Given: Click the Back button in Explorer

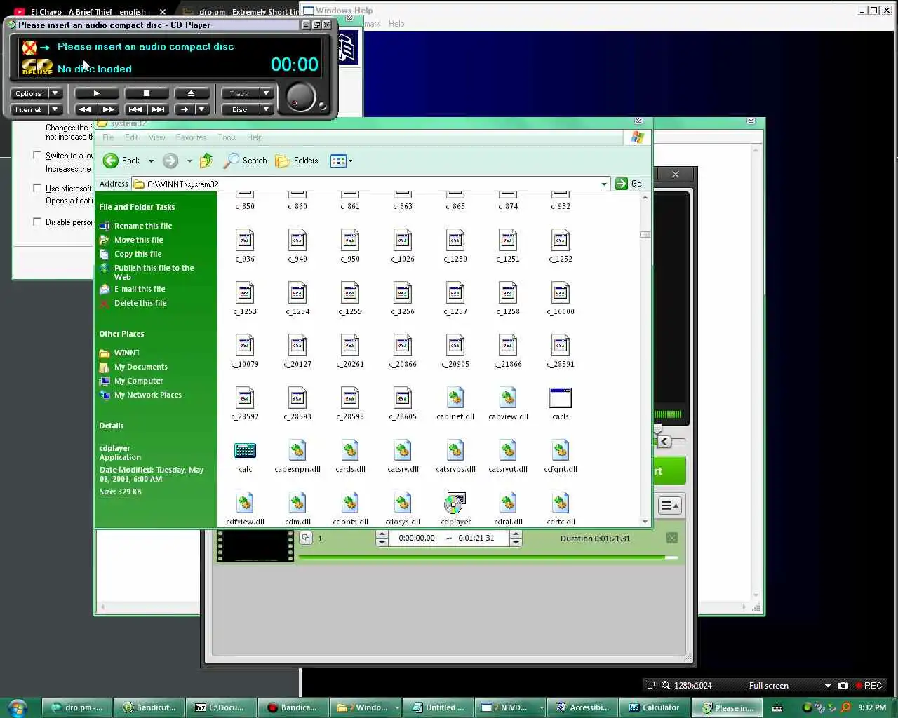Looking at the screenshot, I should 121,161.
